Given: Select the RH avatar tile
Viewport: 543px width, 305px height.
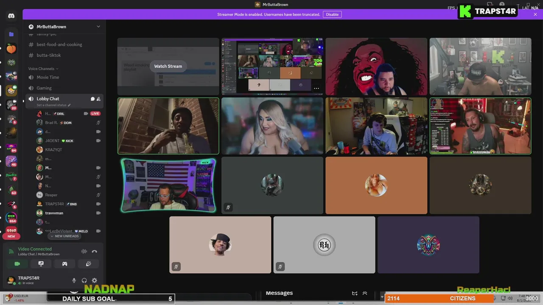Looking at the screenshot, I should point(324,245).
